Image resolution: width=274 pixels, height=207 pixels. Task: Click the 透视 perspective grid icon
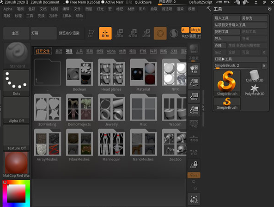point(194,124)
